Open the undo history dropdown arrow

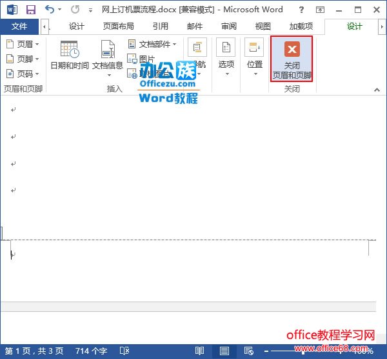60,10
